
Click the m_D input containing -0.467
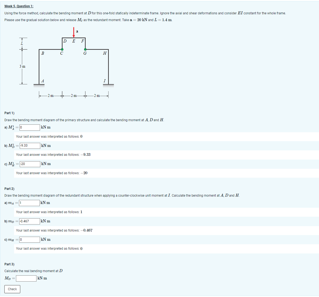(x=30, y=221)
